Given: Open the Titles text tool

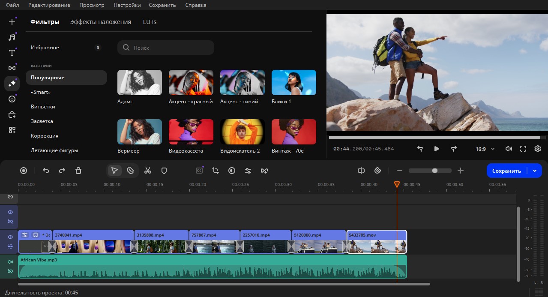Looking at the screenshot, I should (x=12, y=53).
